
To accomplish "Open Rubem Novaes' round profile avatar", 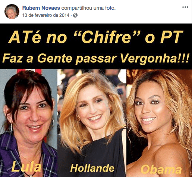I will coord(12,12).
